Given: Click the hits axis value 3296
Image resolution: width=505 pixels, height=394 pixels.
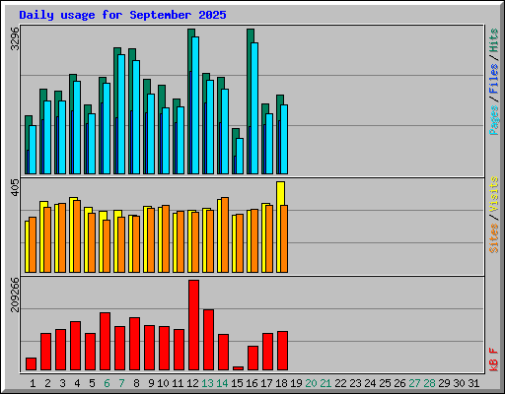Looking at the screenshot, I should [15, 38].
